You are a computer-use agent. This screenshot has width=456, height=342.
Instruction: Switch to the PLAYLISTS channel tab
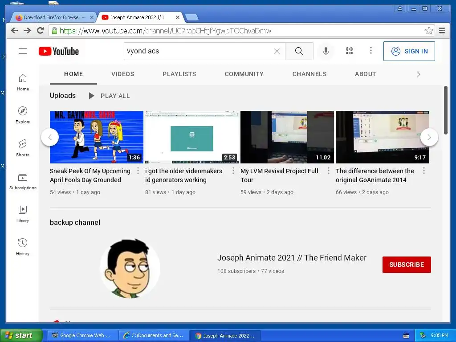pyautogui.click(x=179, y=74)
